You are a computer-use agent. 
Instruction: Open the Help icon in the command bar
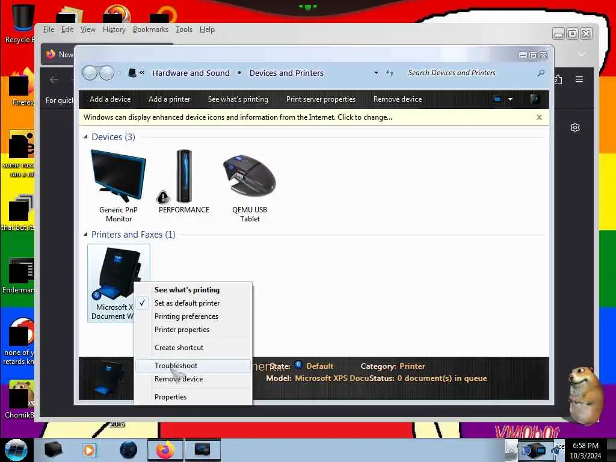coord(534,99)
